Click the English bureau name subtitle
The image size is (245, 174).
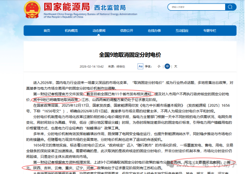pos(90,15)
